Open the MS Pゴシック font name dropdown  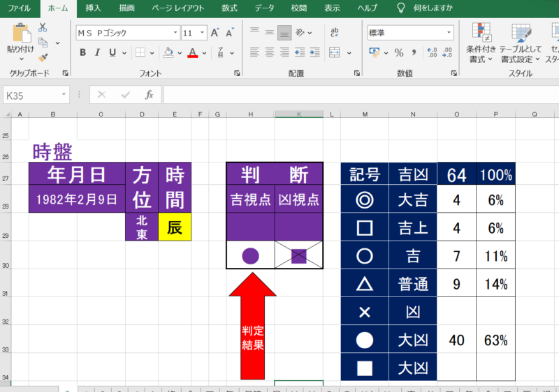175,33
